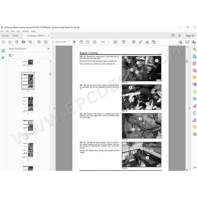Select page 7 thumbnail
This screenshot has width=197, height=197.
pyautogui.click(x=28, y=62)
